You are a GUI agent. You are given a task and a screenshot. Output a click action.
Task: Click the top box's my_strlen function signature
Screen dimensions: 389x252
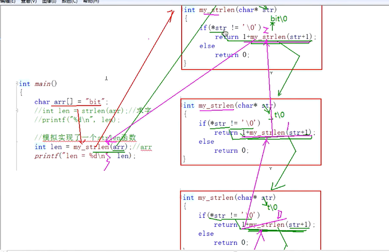coord(230,10)
